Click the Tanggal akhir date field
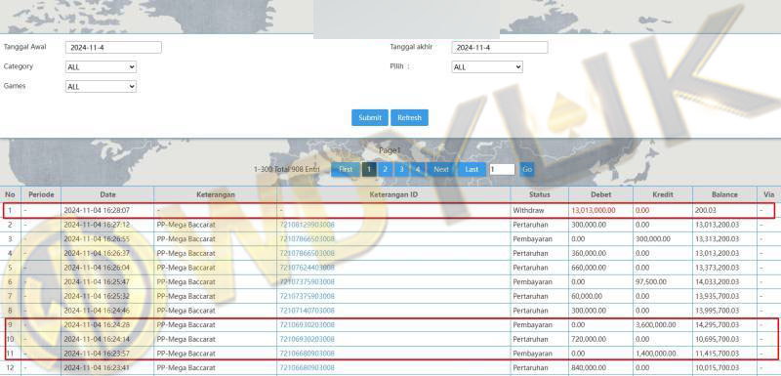 point(500,47)
